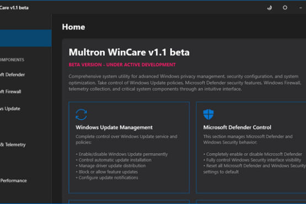Click 'Configure update notifications' bullet
Screen dimensions: 306x204
(x=107, y=178)
